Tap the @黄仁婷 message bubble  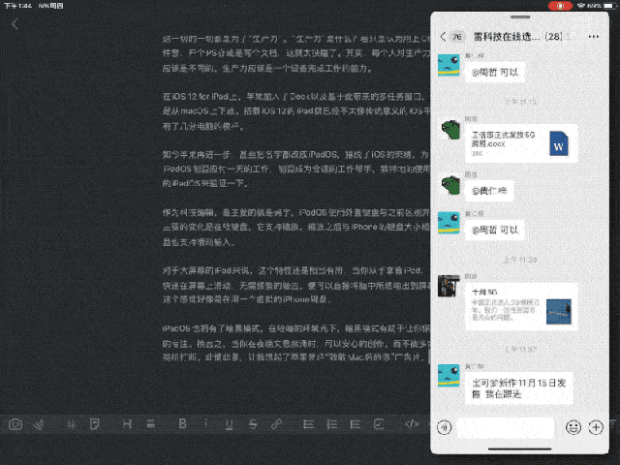[x=489, y=191]
